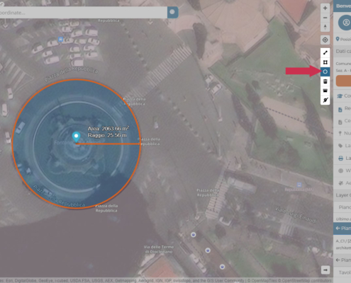This screenshot has width=351, height=283.
Task: Expand side panel using arrow button at bottom
Action: point(325,270)
